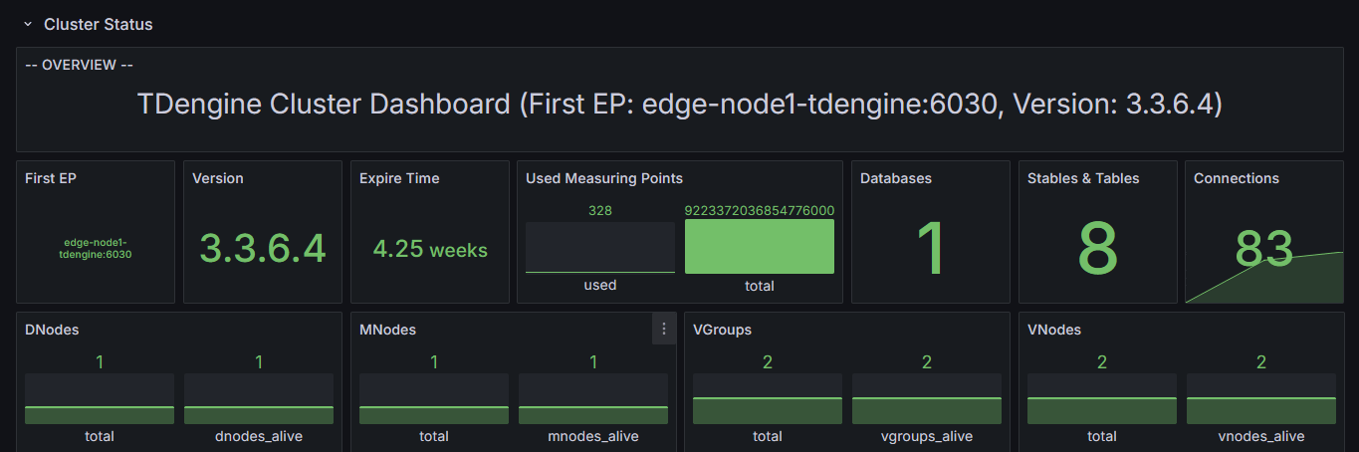Screen dimensions: 1359x452
Task: Select the edge-node1-tdengine:6030 First EP value
Action: pyautogui.click(x=96, y=248)
